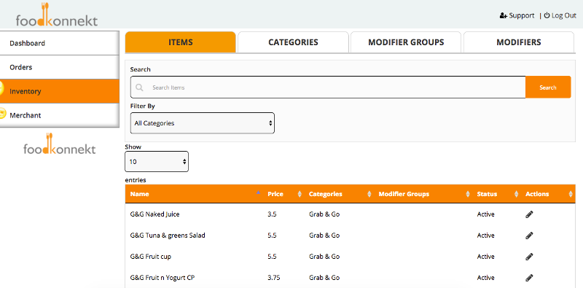Screen dimensions: 583x288
Task: Edit the G&G Naked Juice item
Action: (529, 214)
